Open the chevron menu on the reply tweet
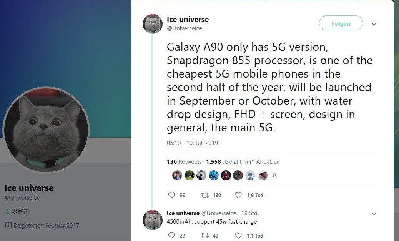Screen dimensions: 399x241 (x=374, y=214)
